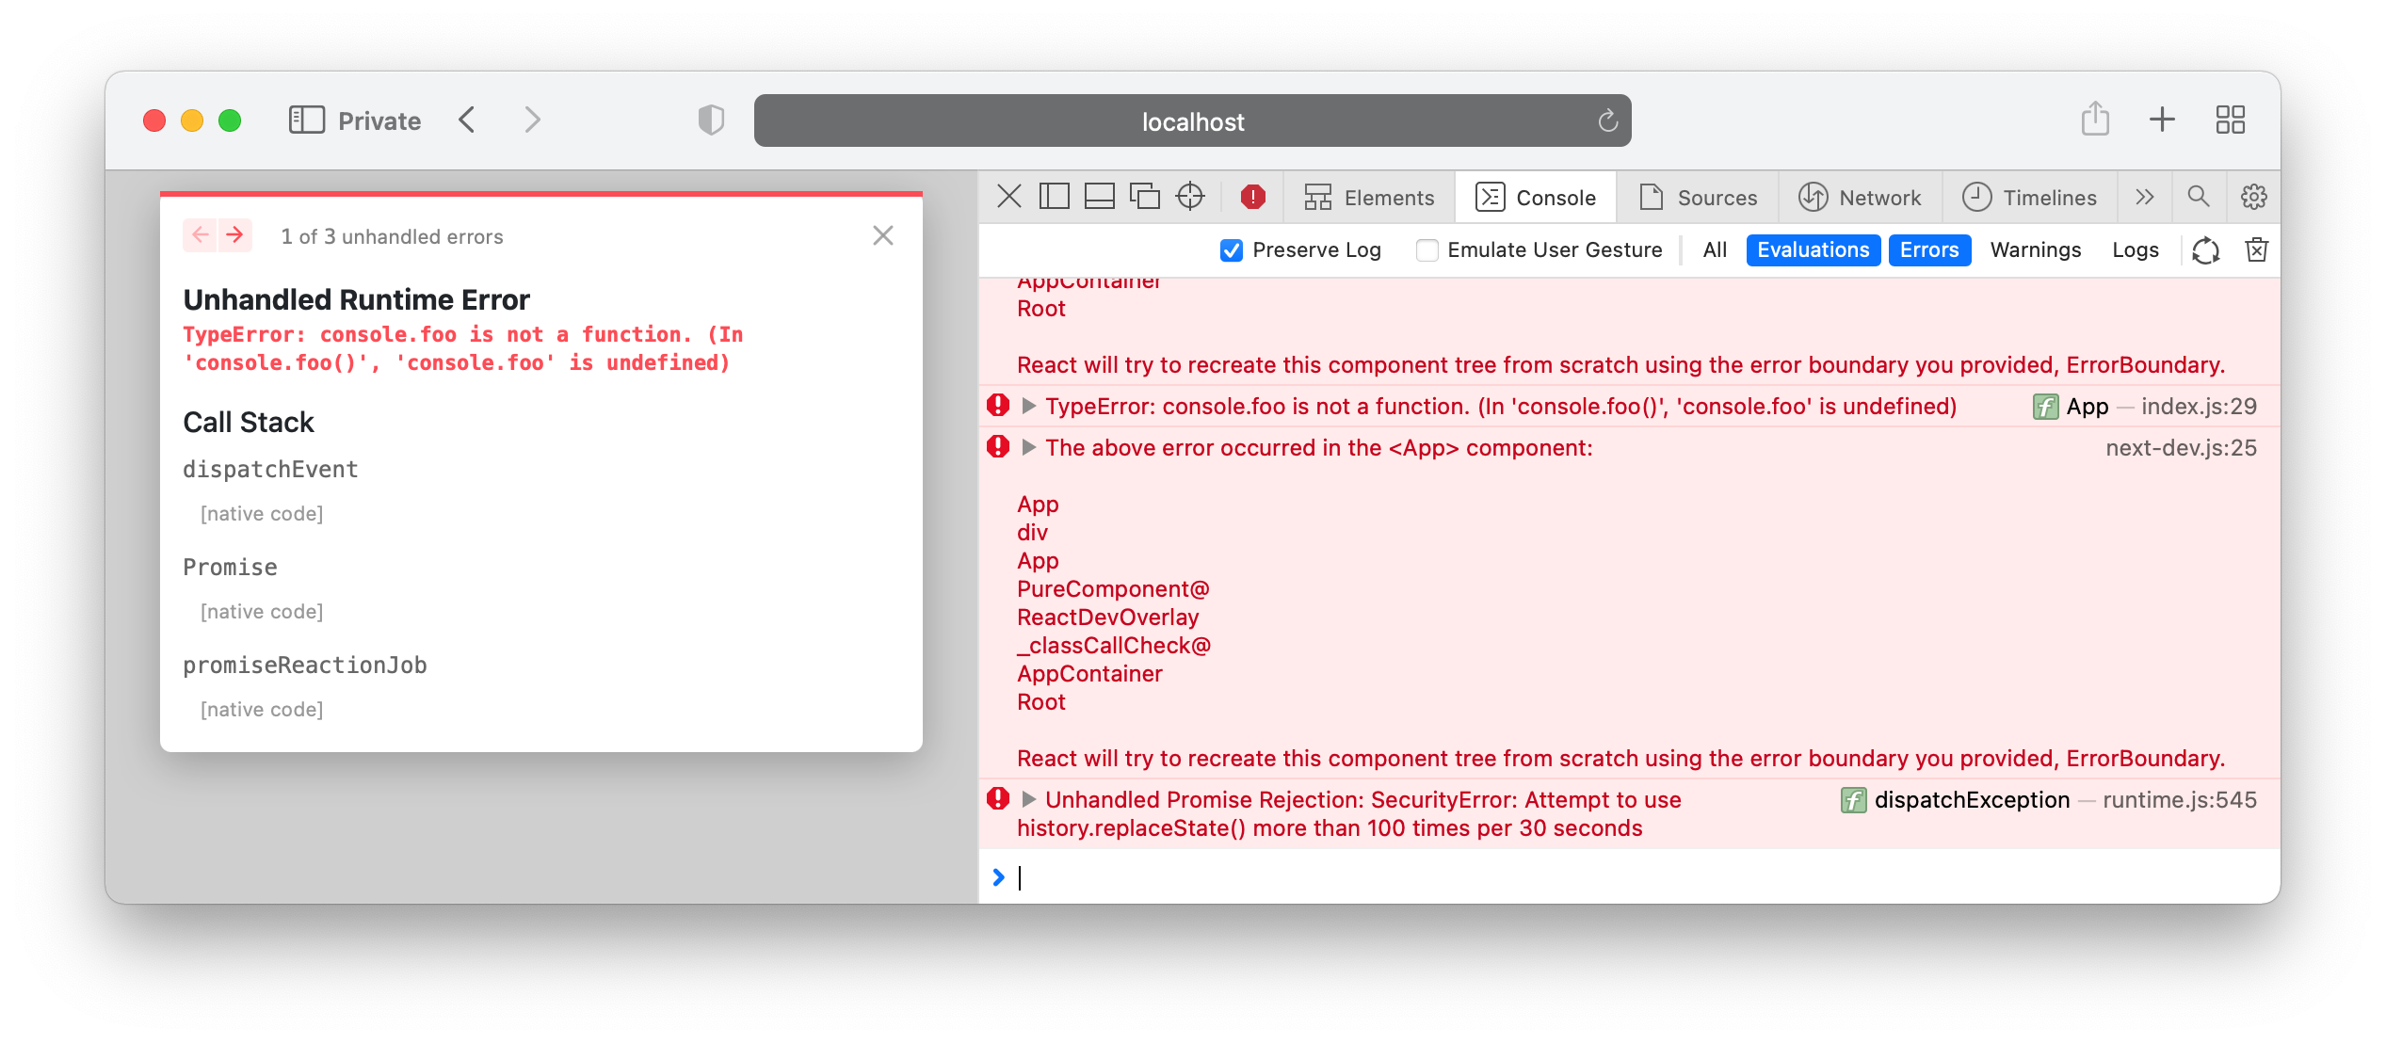
Task: Go to next unhandled error in overlay
Action: (234, 234)
